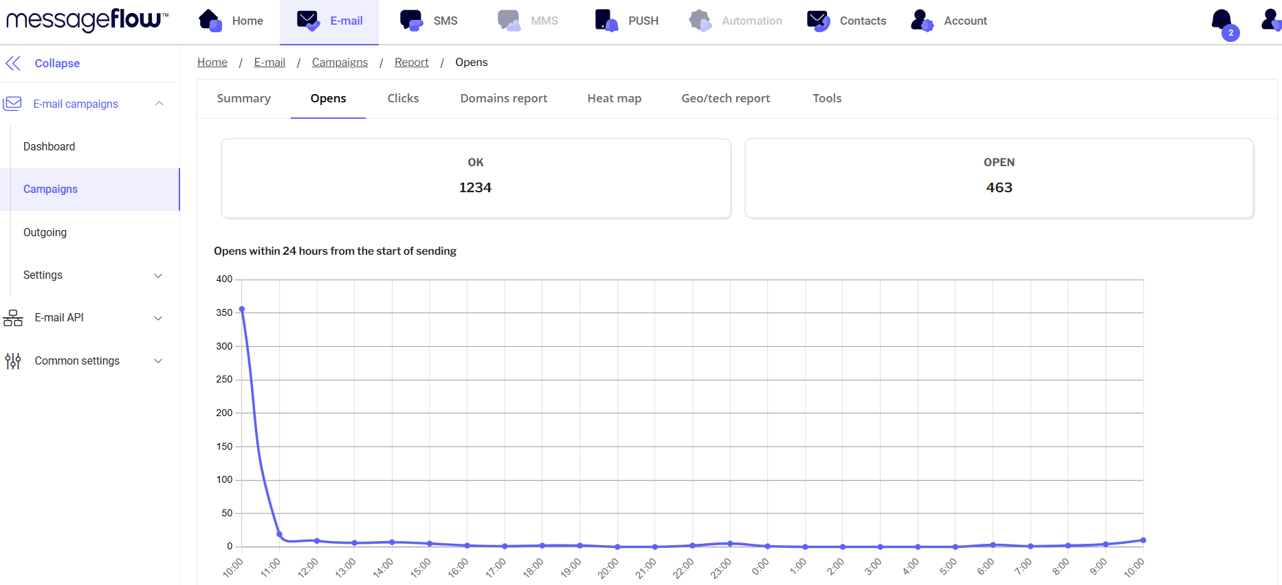
Task: Click the Common settings sliders icon
Action: [x=13, y=361]
